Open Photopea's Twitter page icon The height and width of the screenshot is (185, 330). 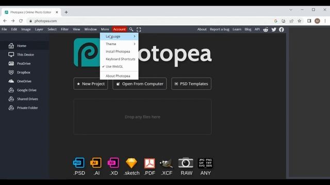tap(274, 30)
